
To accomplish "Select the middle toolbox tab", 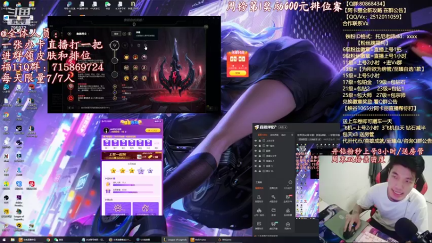I will coord(273,188).
